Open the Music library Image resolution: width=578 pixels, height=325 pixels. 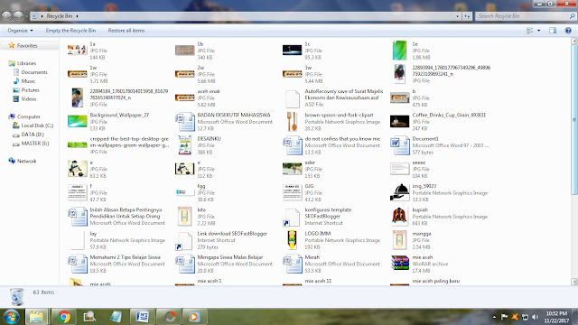pos(28,81)
